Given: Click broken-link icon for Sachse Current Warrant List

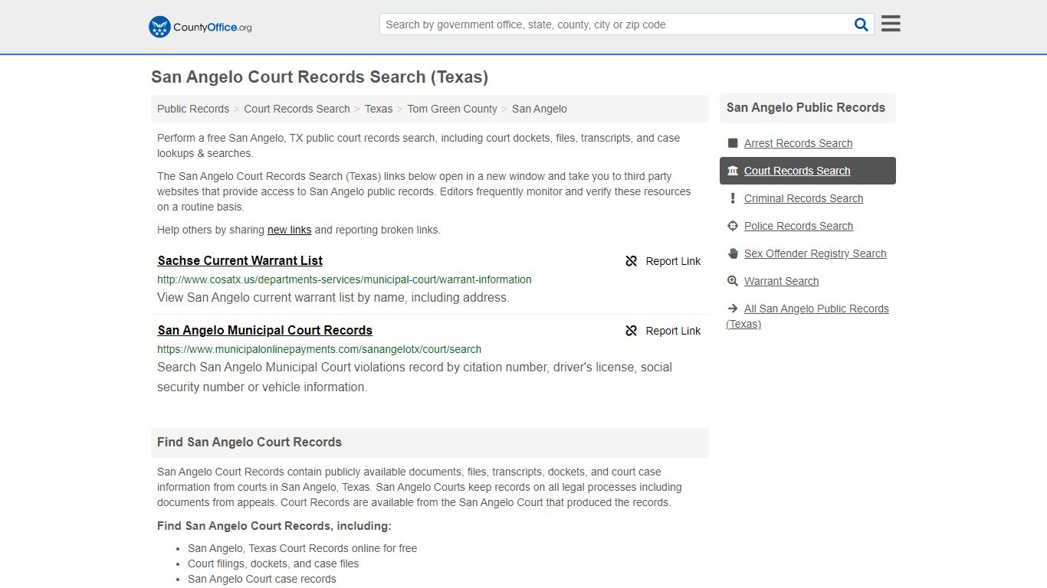Looking at the screenshot, I should click(632, 261).
